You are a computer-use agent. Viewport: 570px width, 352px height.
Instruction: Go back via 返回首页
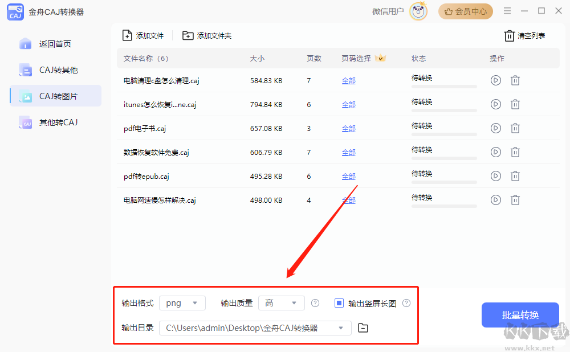(55, 44)
